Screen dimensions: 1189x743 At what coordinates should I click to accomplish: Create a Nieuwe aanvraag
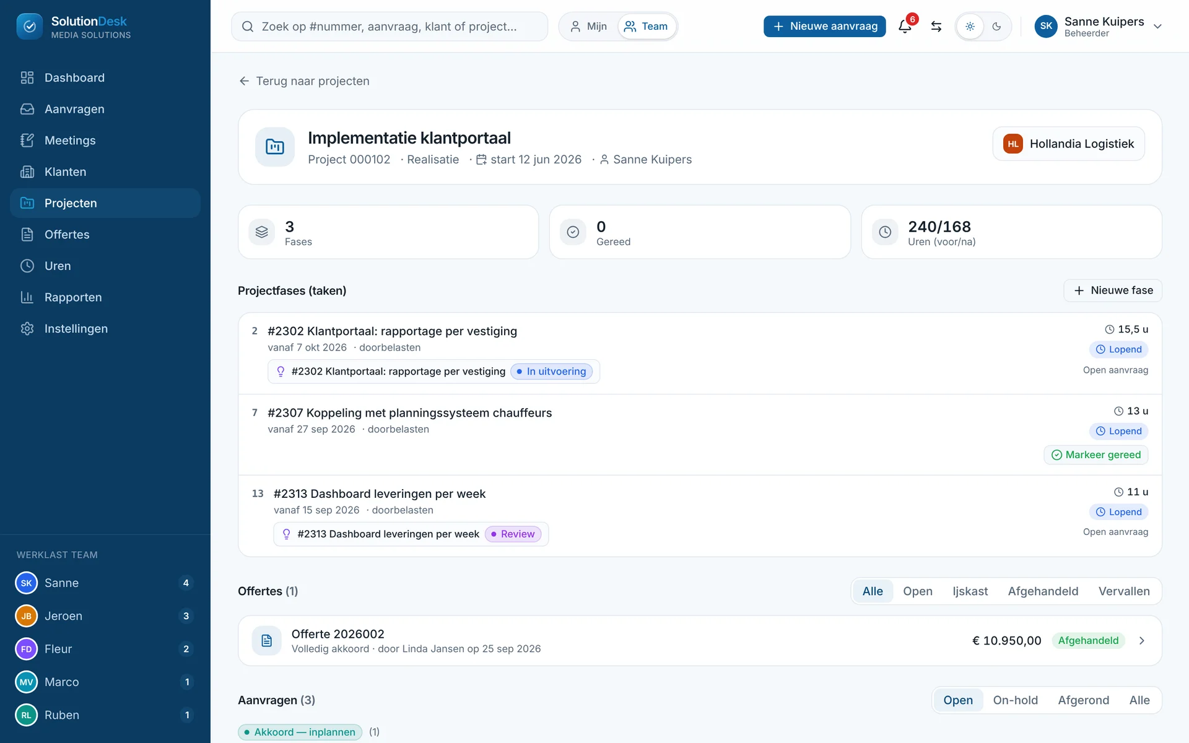click(x=824, y=27)
